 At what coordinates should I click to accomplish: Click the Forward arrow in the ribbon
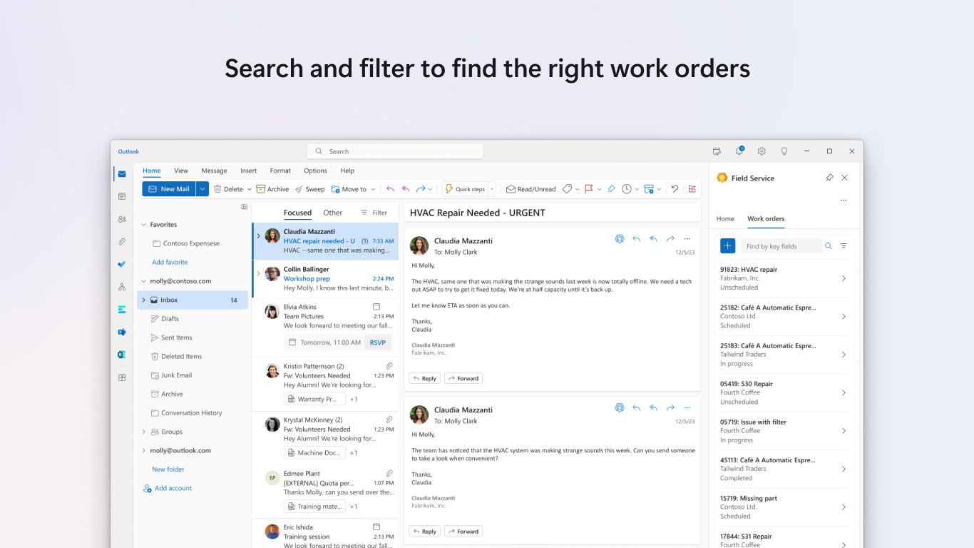(x=421, y=189)
